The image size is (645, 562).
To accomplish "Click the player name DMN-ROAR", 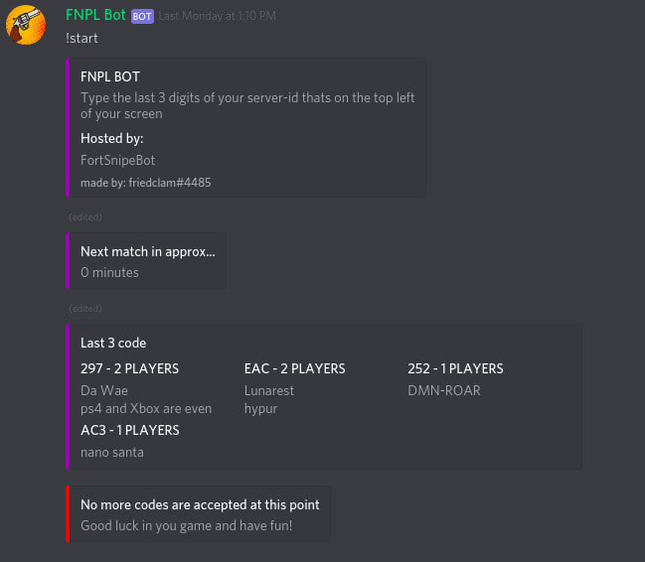I will [x=444, y=390].
